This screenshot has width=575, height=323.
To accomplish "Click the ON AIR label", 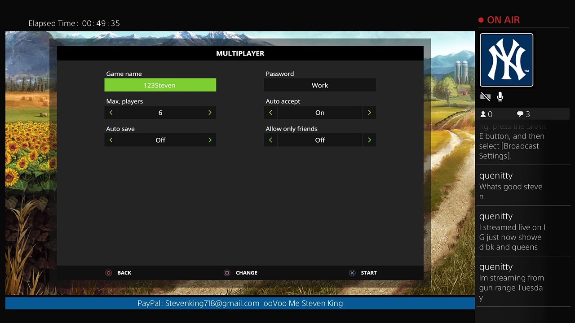I will tap(503, 20).
